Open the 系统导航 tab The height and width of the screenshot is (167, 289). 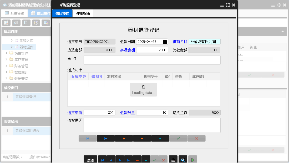[14, 13]
